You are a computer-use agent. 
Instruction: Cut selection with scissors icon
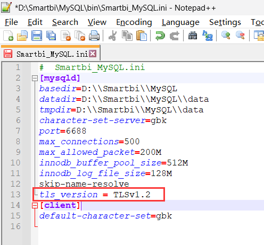(113, 36)
